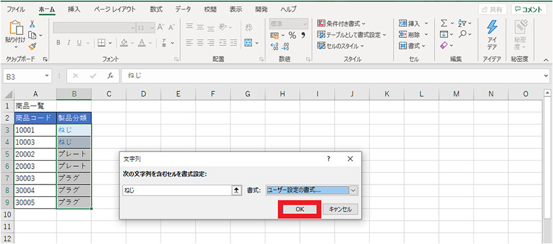The height and width of the screenshot is (244, 553).
Task: Switch to the 挿入 ribbon tab
Action: [74, 10]
